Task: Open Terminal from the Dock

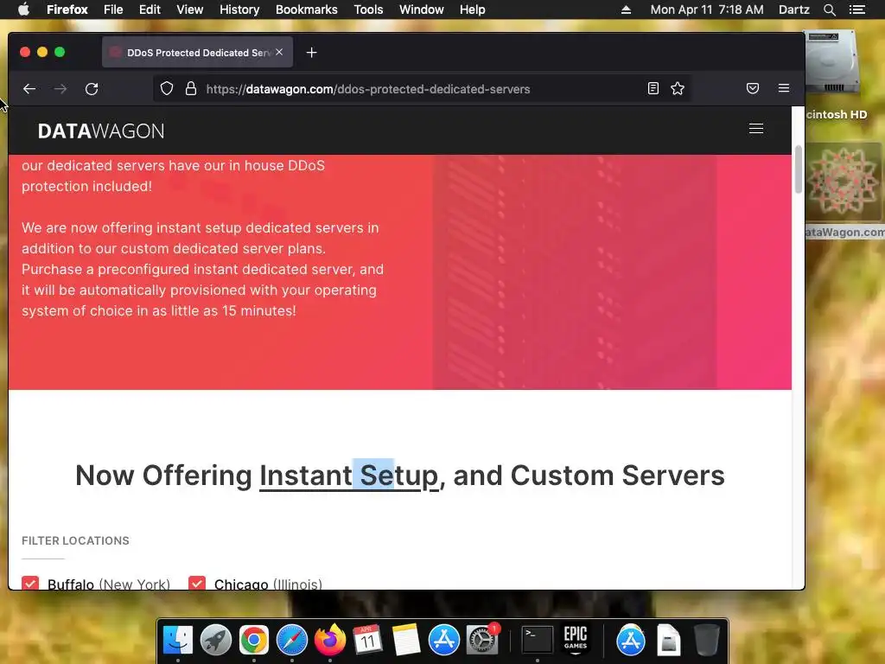Action: [x=537, y=641]
